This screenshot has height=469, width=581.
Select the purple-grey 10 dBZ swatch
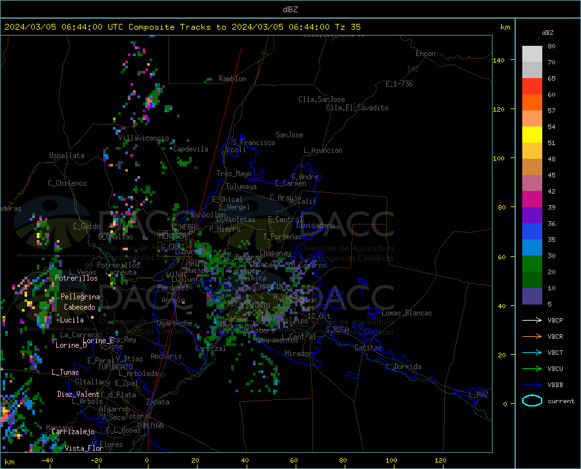tap(532, 296)
